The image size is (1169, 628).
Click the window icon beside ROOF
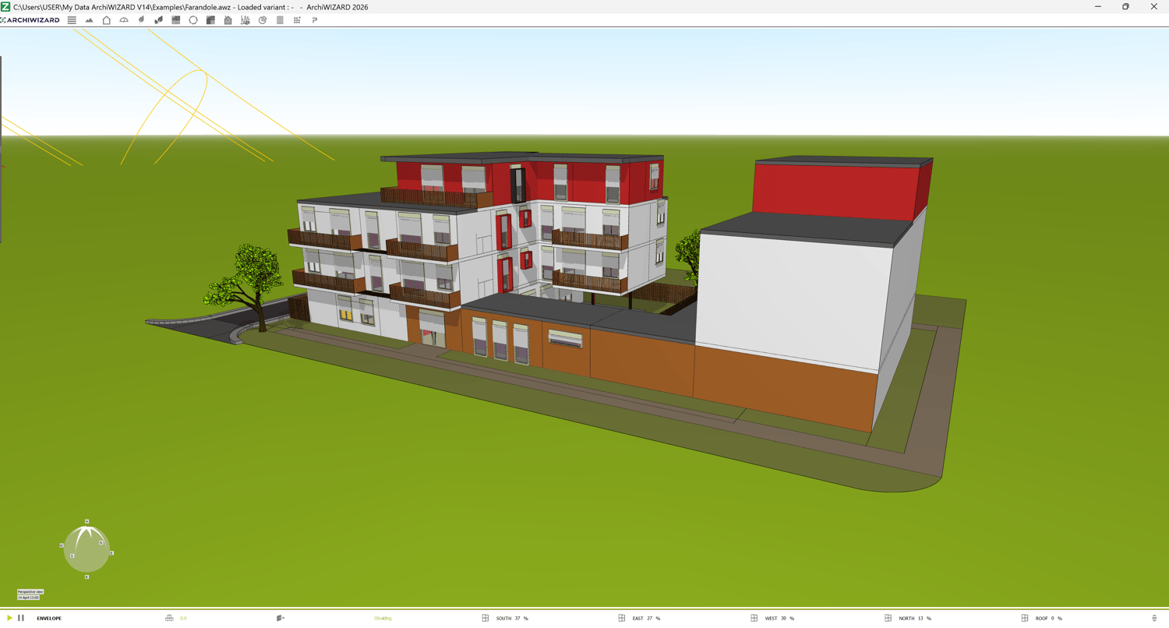(1025, 618)
